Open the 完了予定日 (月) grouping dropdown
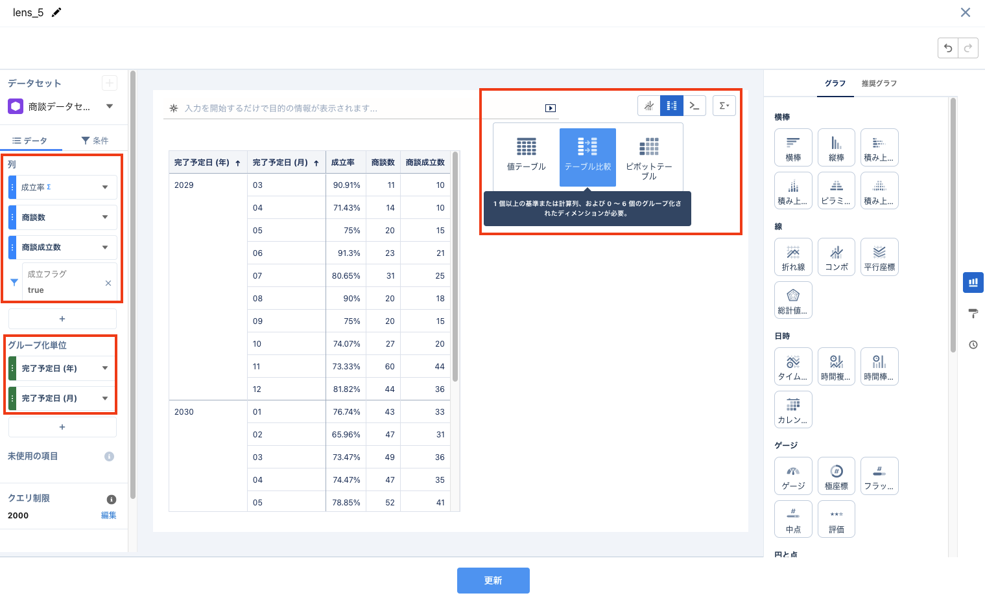 pyautogui.click(x=105, y=398)
